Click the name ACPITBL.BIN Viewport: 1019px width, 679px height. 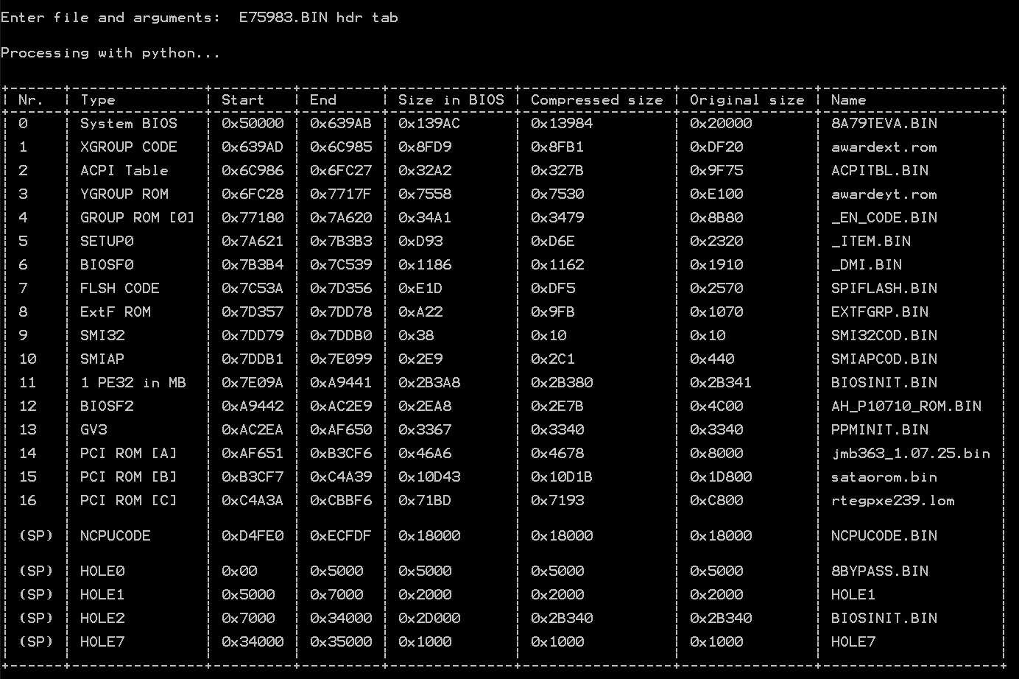(x=880, y=171)
